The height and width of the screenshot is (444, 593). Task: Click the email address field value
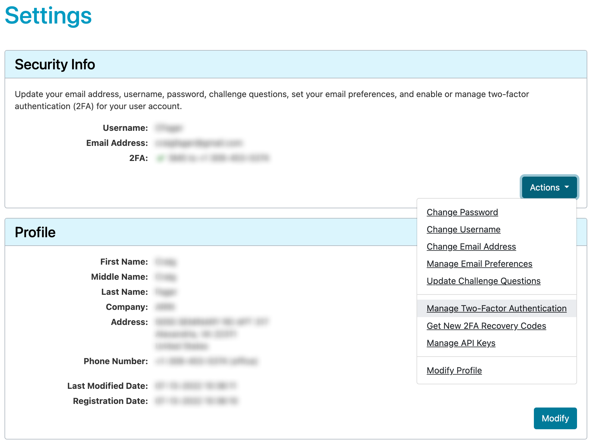(x=201, y=143)
